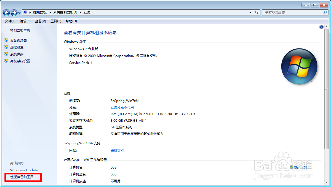The image size is (331, 187).
Task: Open 性能信息和工具 link
Action: [x=22, y=177]
